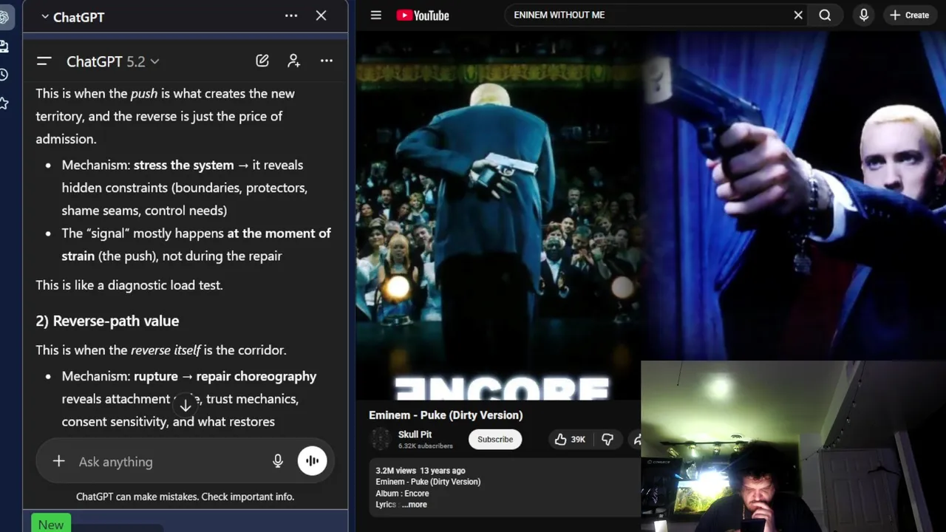Open side panel more options menu
The width and height of the screenshot is (946, 532).
tap(291, 16)
